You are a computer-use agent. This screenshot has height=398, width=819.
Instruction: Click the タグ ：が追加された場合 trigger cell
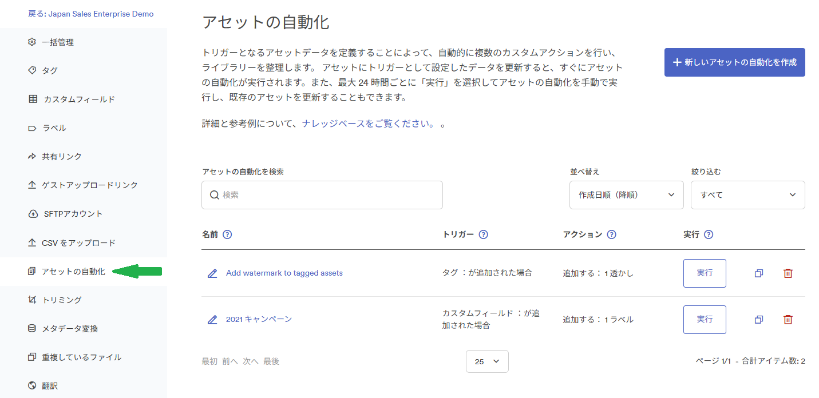(x=488, y=273)
